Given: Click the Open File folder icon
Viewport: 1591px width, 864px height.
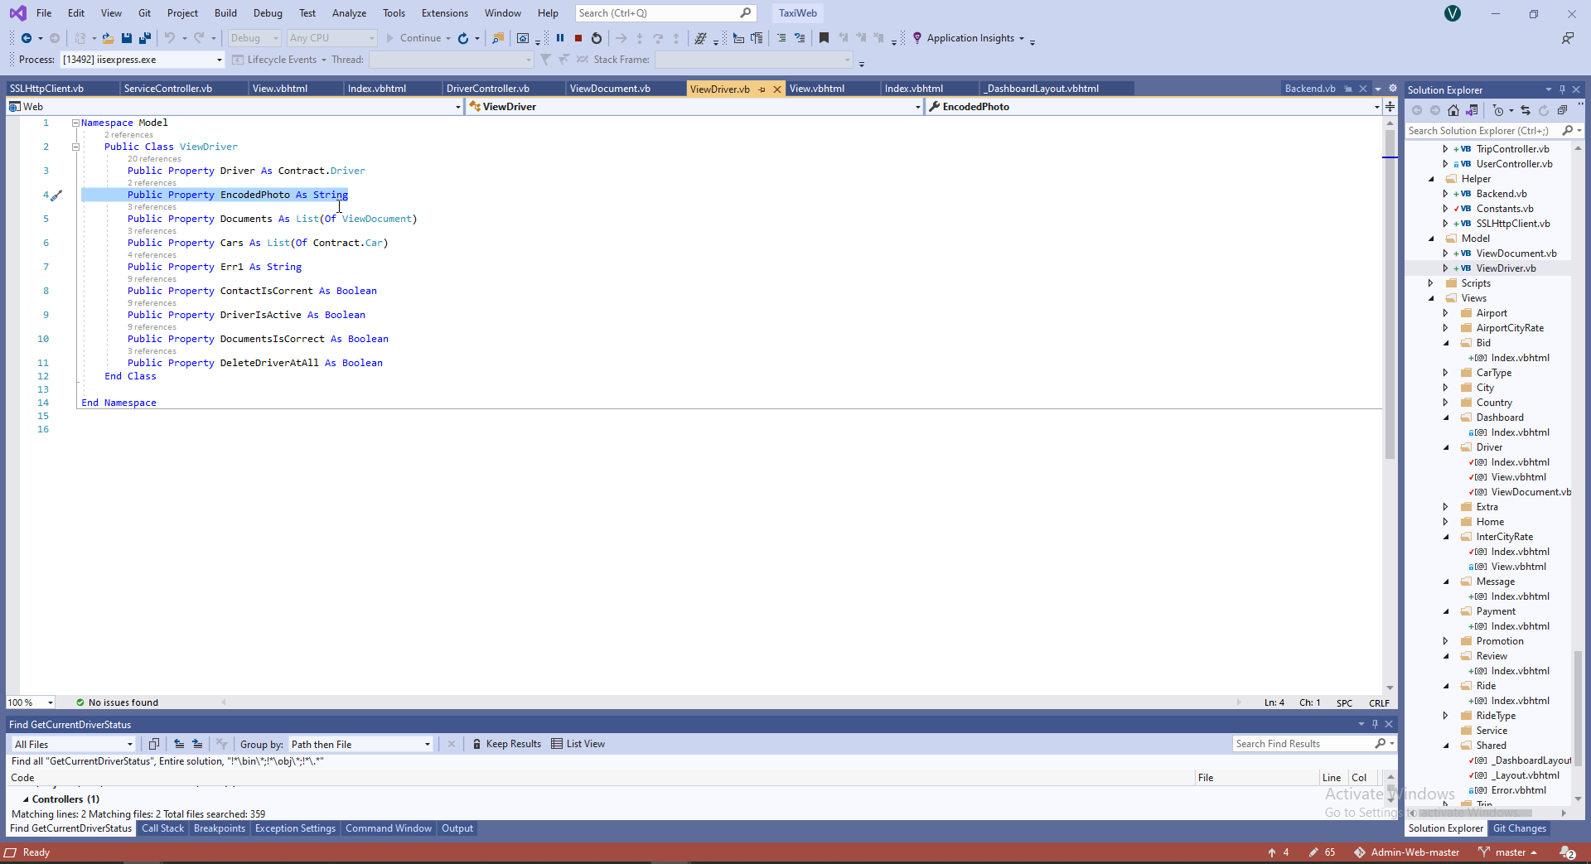Looking at the screenshot, I should [108, 38].
